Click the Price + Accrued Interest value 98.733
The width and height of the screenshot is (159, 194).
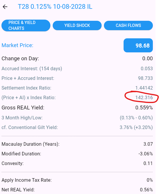point(145,78)
